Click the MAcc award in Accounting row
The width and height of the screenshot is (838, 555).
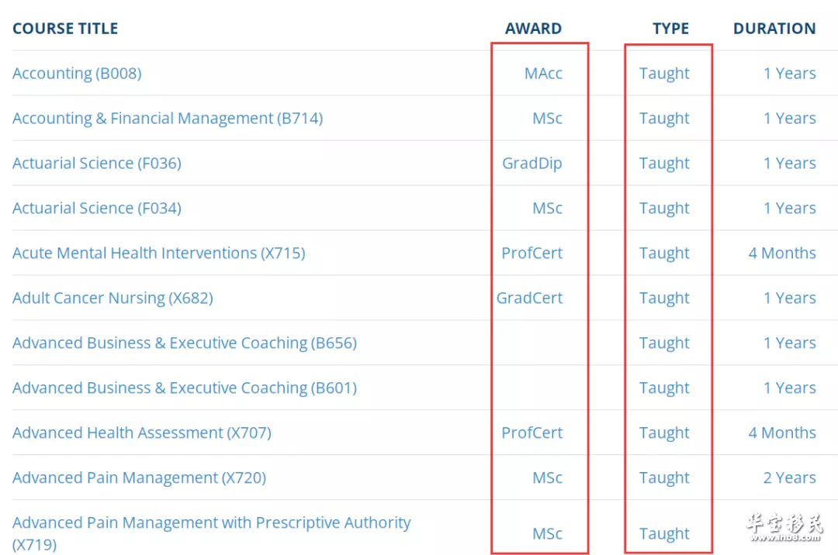543,73
